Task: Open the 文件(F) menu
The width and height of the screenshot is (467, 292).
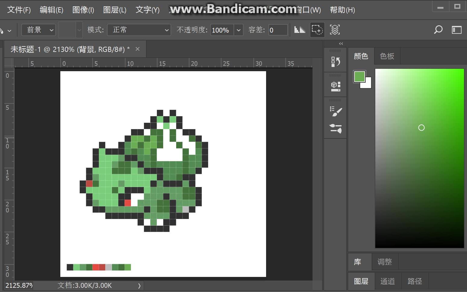Action: click(x=19, y=10)
